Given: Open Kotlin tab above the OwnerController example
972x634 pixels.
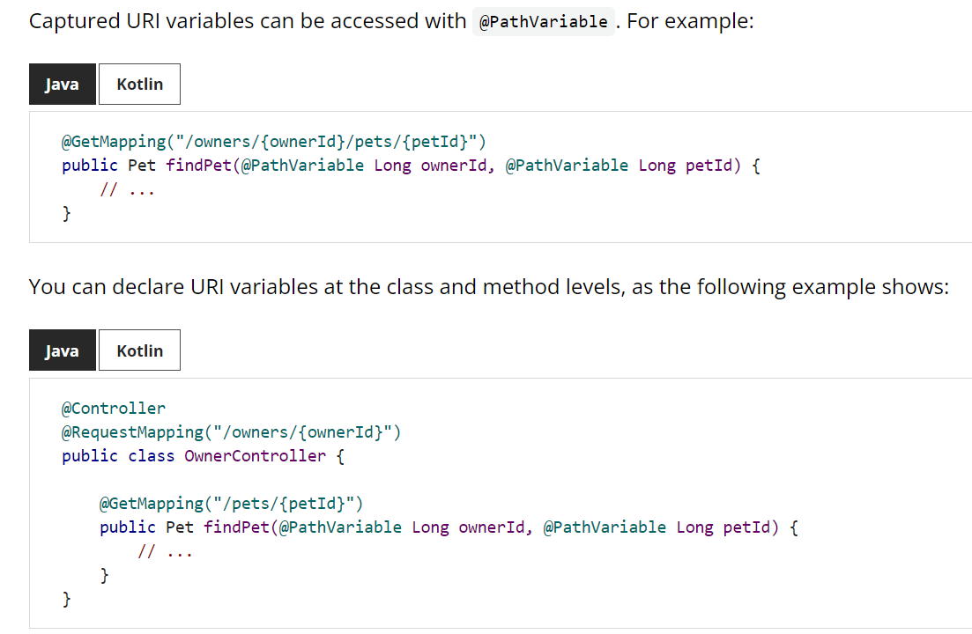Looking at the screenshot, I should tap(139, 350).
